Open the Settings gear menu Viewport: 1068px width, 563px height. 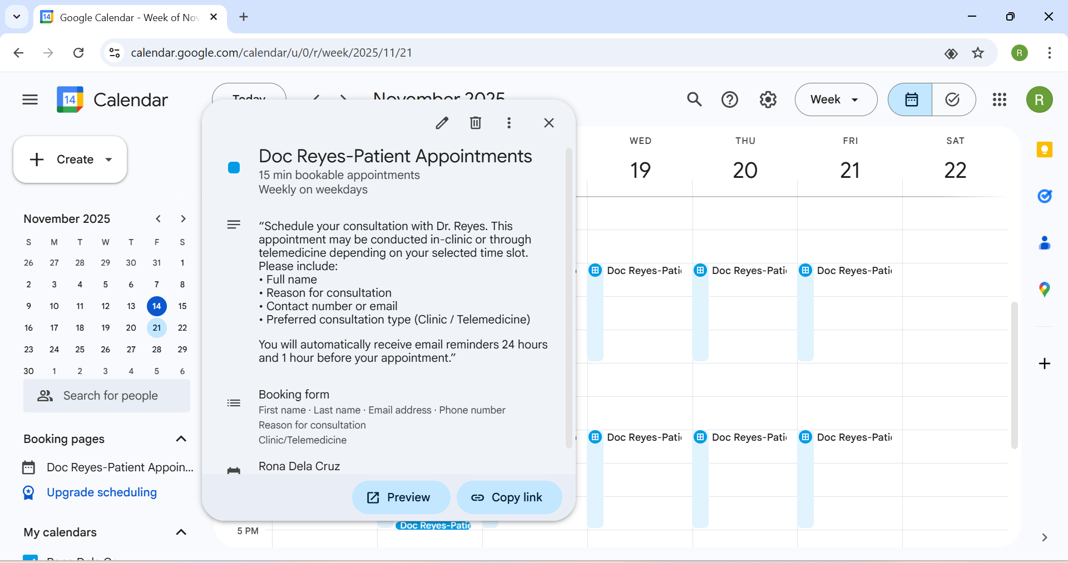[x=768, y=99]
